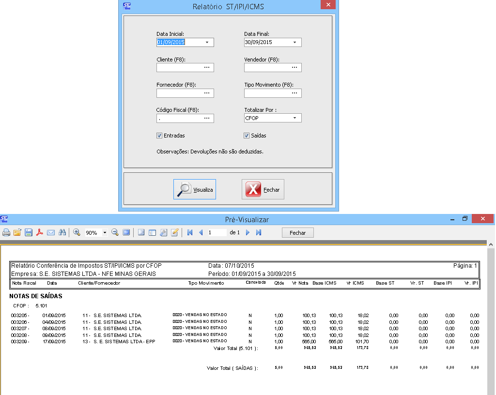The image size is (496, 395).
Task: Click the page number field in toolbar
Action: [x=217, y=233]
